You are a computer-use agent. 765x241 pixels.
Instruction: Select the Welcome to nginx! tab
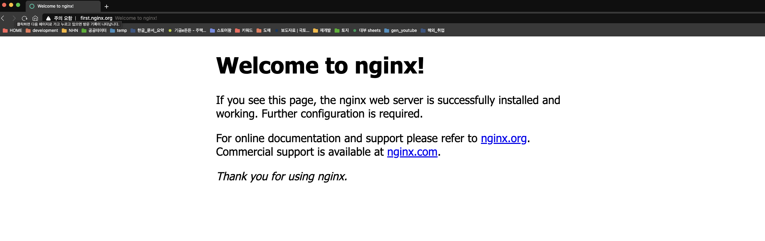click(x=62, y=6)
